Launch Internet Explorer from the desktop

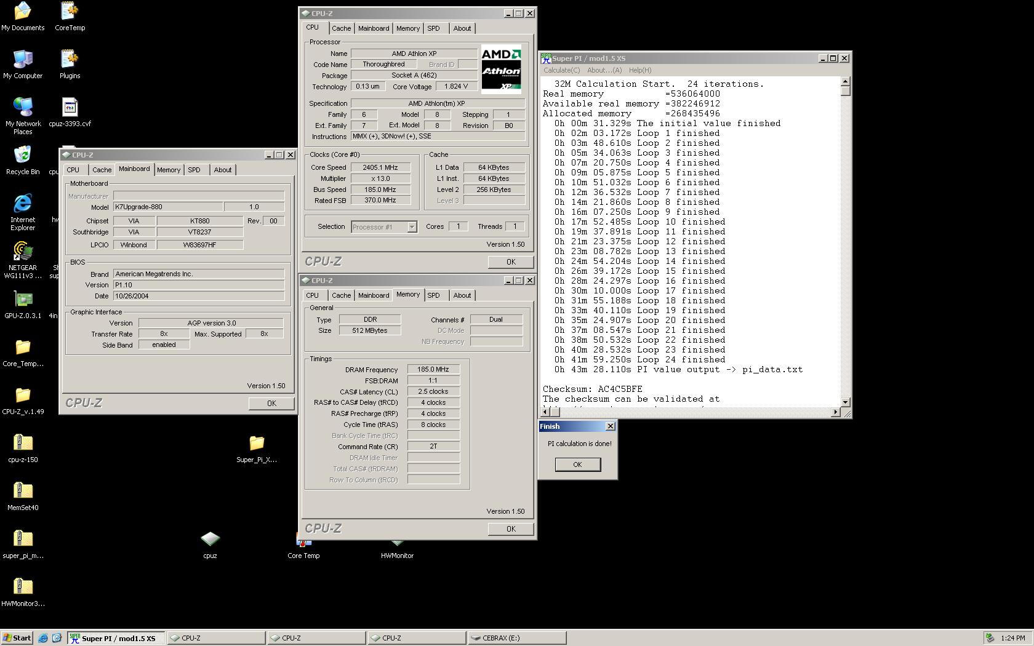pyautogui.click(x=23, y=212)
